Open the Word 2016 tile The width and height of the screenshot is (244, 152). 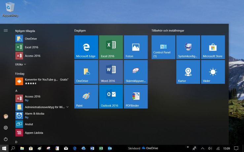coord(111,72)
